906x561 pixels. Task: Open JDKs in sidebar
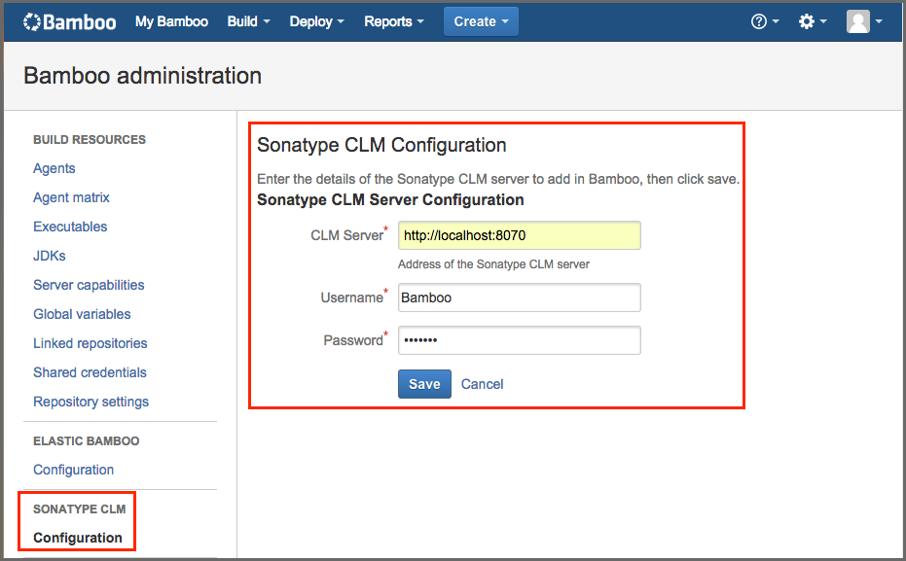(49, 256)
